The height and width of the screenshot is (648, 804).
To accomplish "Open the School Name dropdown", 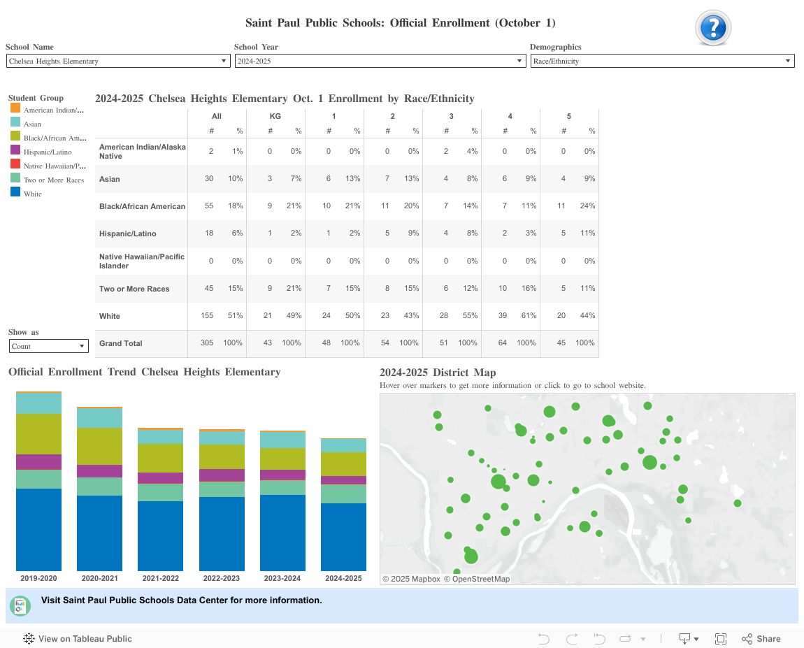I will 224,61.
